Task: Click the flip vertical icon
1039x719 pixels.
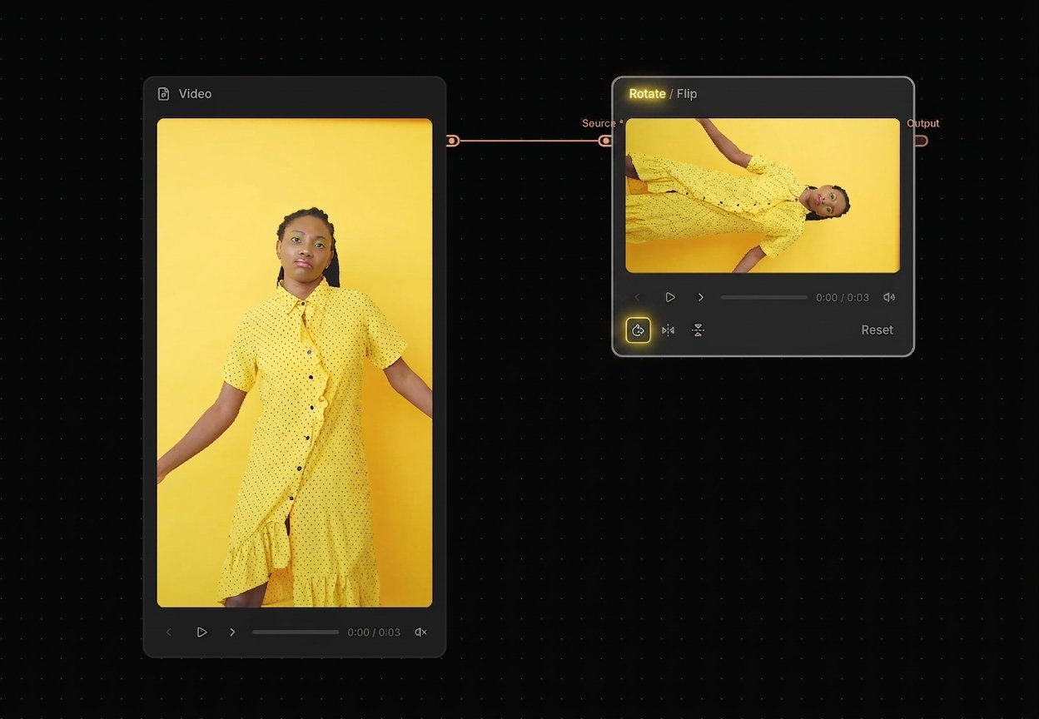Action: (698, 330)
